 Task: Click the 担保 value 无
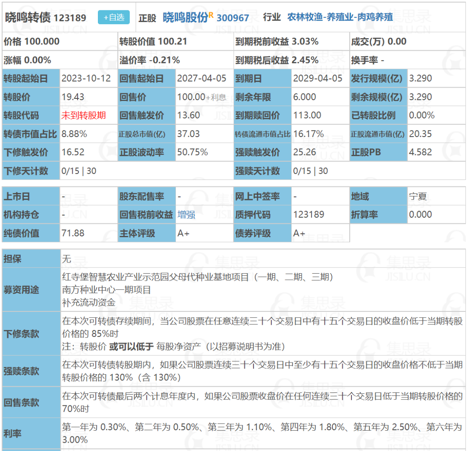click(x=67, y=259)
